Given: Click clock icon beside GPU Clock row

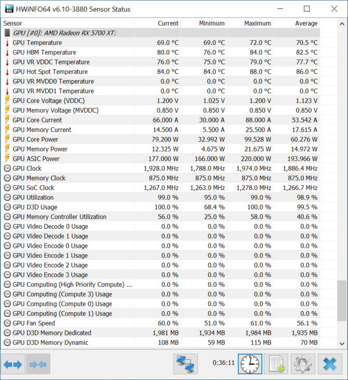Looking at the screenshot, I should 7,169.
